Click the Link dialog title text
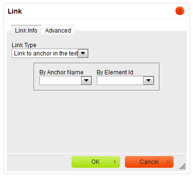Screen dimensions: 193x177 point(15,11)
